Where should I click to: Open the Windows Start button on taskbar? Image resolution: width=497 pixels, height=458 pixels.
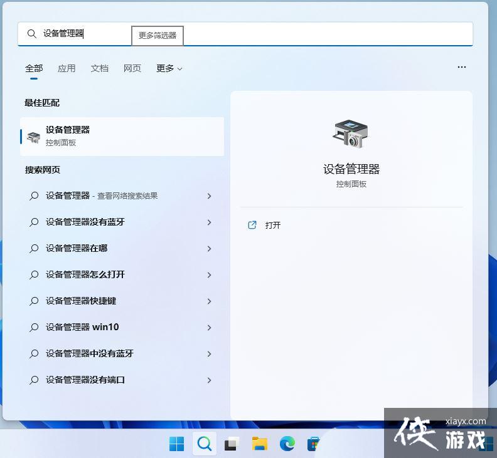pyautogui.click(x=176, y=444)
